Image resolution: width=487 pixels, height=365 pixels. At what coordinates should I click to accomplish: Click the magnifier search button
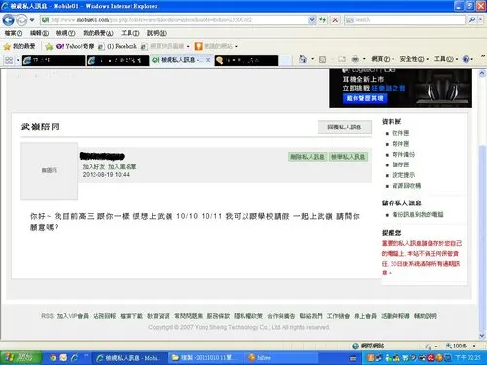click(472, 20)
